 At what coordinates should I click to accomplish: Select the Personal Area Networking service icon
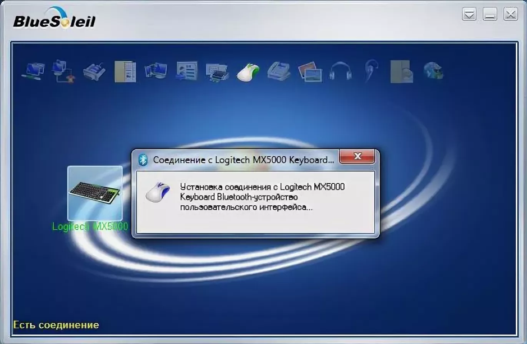(x=33, y=71)
